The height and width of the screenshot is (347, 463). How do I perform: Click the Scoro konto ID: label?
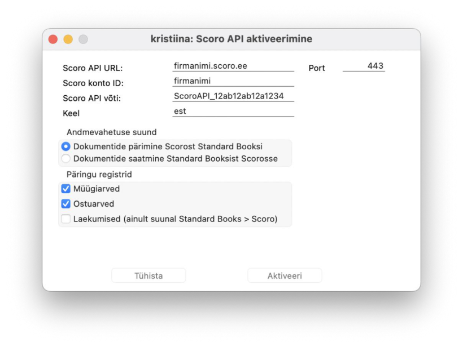[x=93, y=83]
